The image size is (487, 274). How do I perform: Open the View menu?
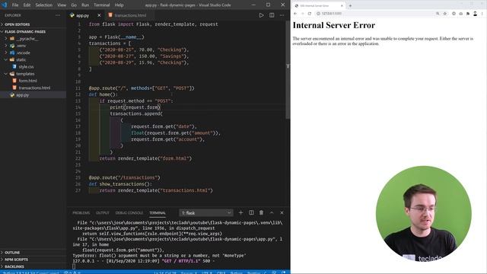click(x=62, y=5)
